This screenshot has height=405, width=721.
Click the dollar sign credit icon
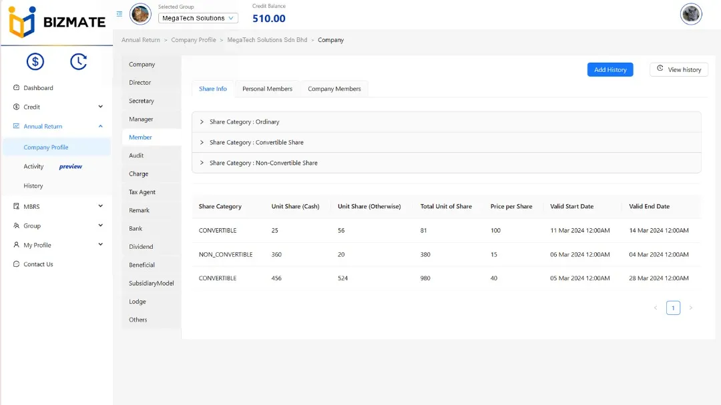35,61
